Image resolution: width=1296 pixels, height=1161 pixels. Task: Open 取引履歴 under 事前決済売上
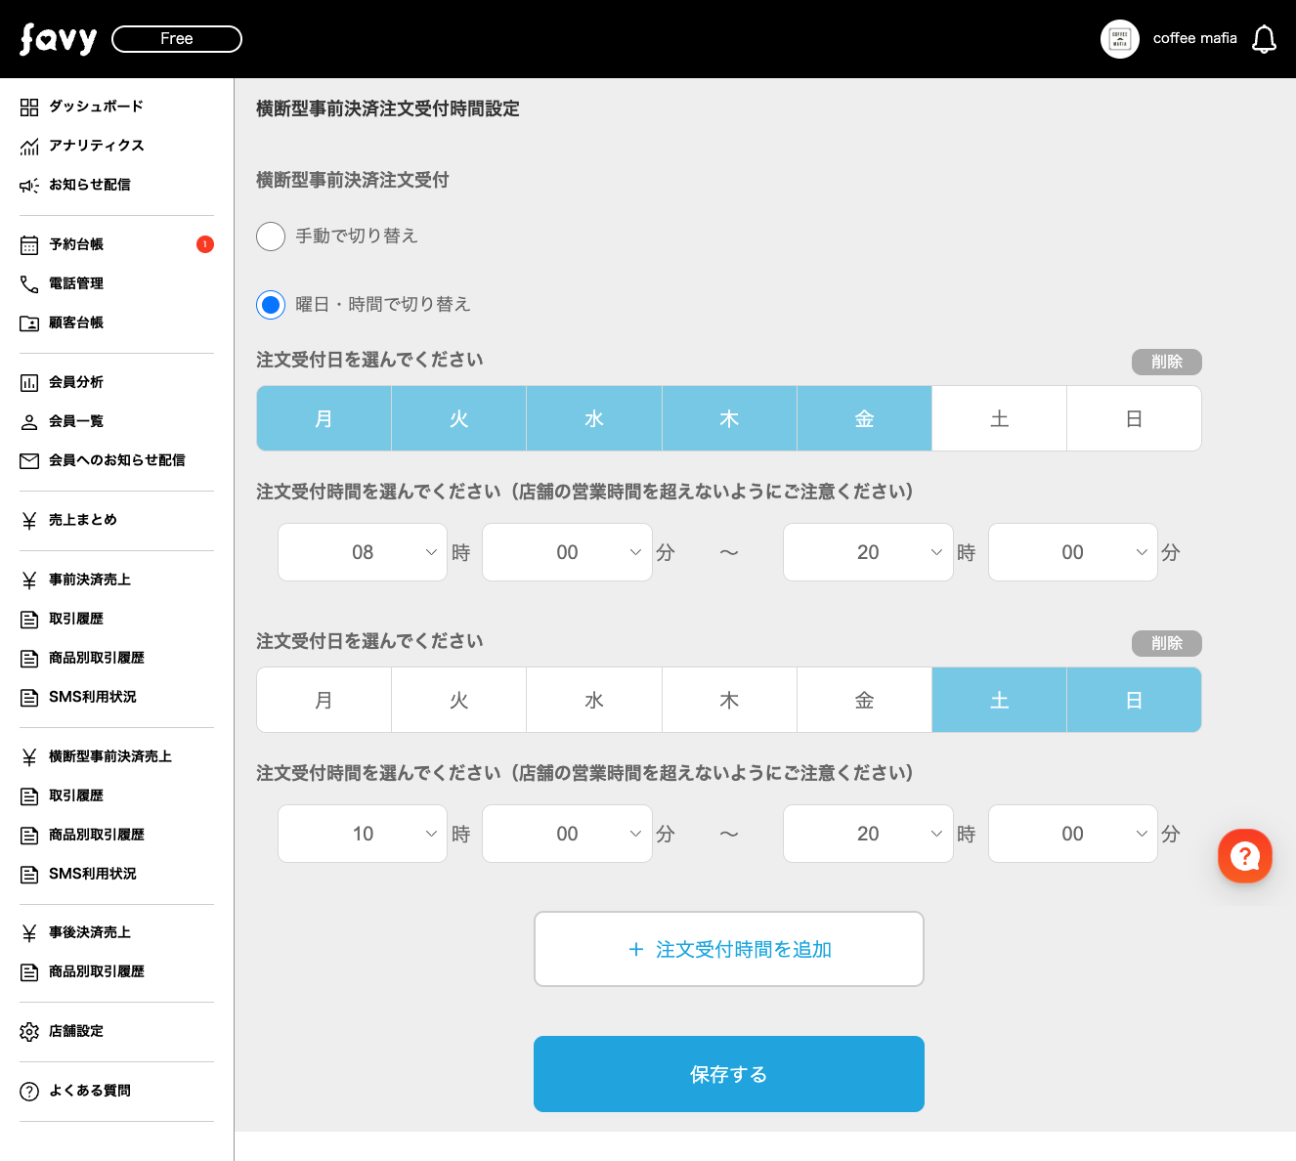click(x=76, y=619)
